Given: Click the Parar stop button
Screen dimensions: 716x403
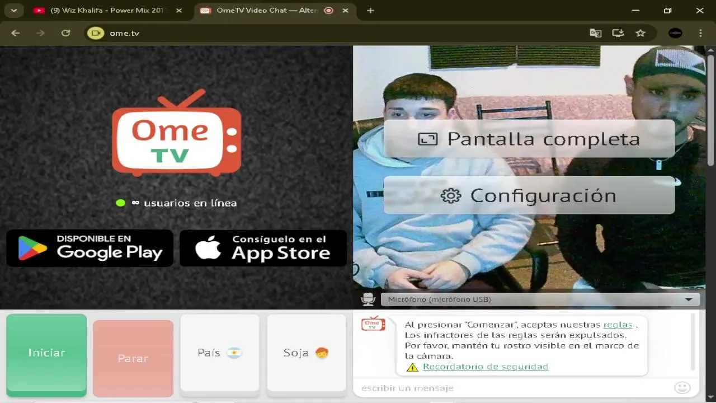Looking at the screenshot, I should [133, 358].
